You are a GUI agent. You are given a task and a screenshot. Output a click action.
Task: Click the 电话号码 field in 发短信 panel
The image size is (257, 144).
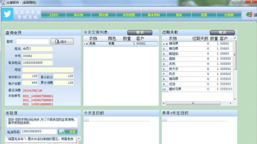pos(39,132)
